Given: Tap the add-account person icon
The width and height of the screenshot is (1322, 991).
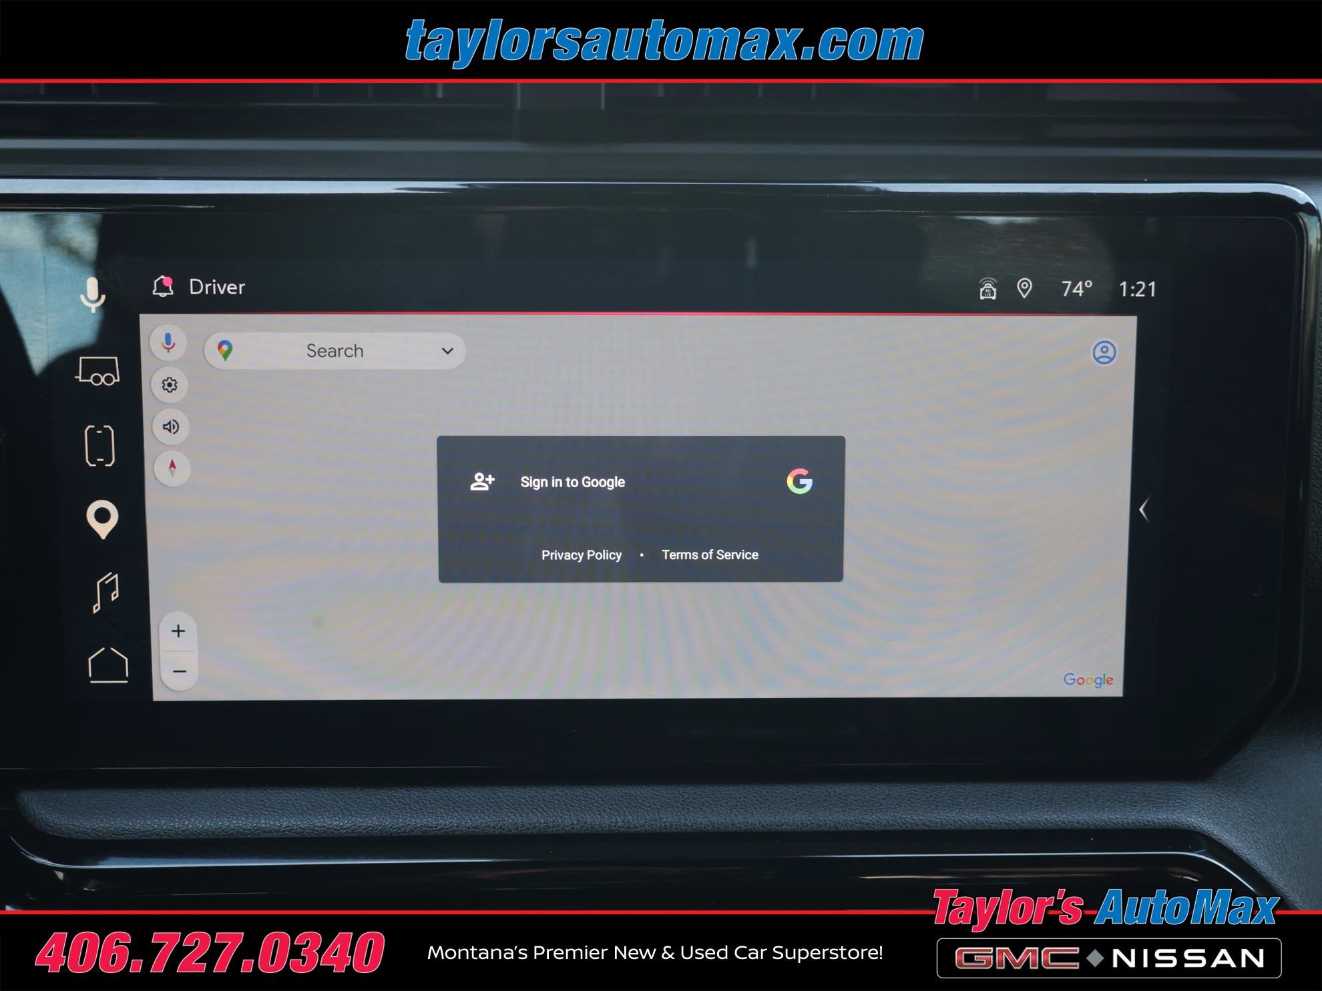Looking at the screenshot, I should click(482, 481).
